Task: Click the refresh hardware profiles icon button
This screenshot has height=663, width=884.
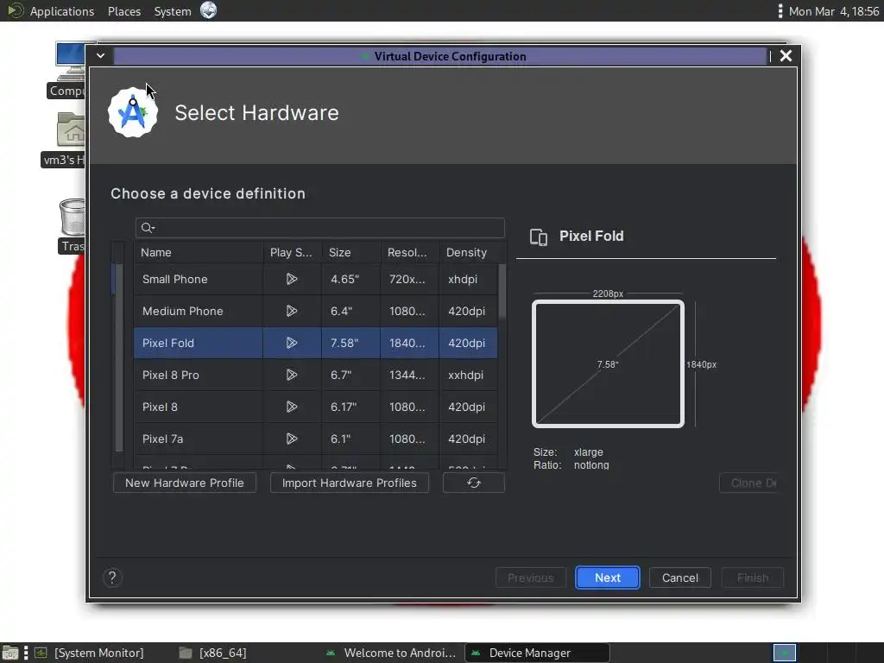Action: 474,483
